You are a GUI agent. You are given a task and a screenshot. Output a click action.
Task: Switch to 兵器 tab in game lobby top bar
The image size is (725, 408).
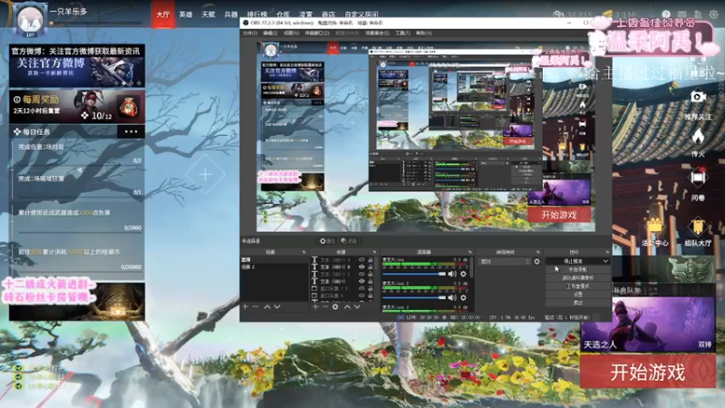tap(231, 15)
